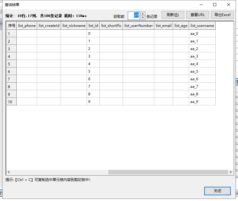
Task: Select the list_nickname column header
Action: [74, 26]
